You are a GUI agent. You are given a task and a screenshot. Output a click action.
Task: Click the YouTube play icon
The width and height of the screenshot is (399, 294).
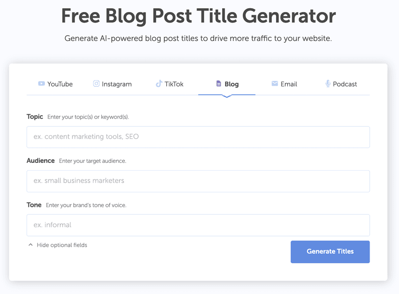[x=40, y=83]
